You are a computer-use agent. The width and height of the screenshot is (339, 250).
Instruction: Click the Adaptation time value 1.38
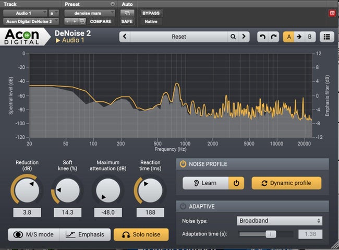click(310, 234)
